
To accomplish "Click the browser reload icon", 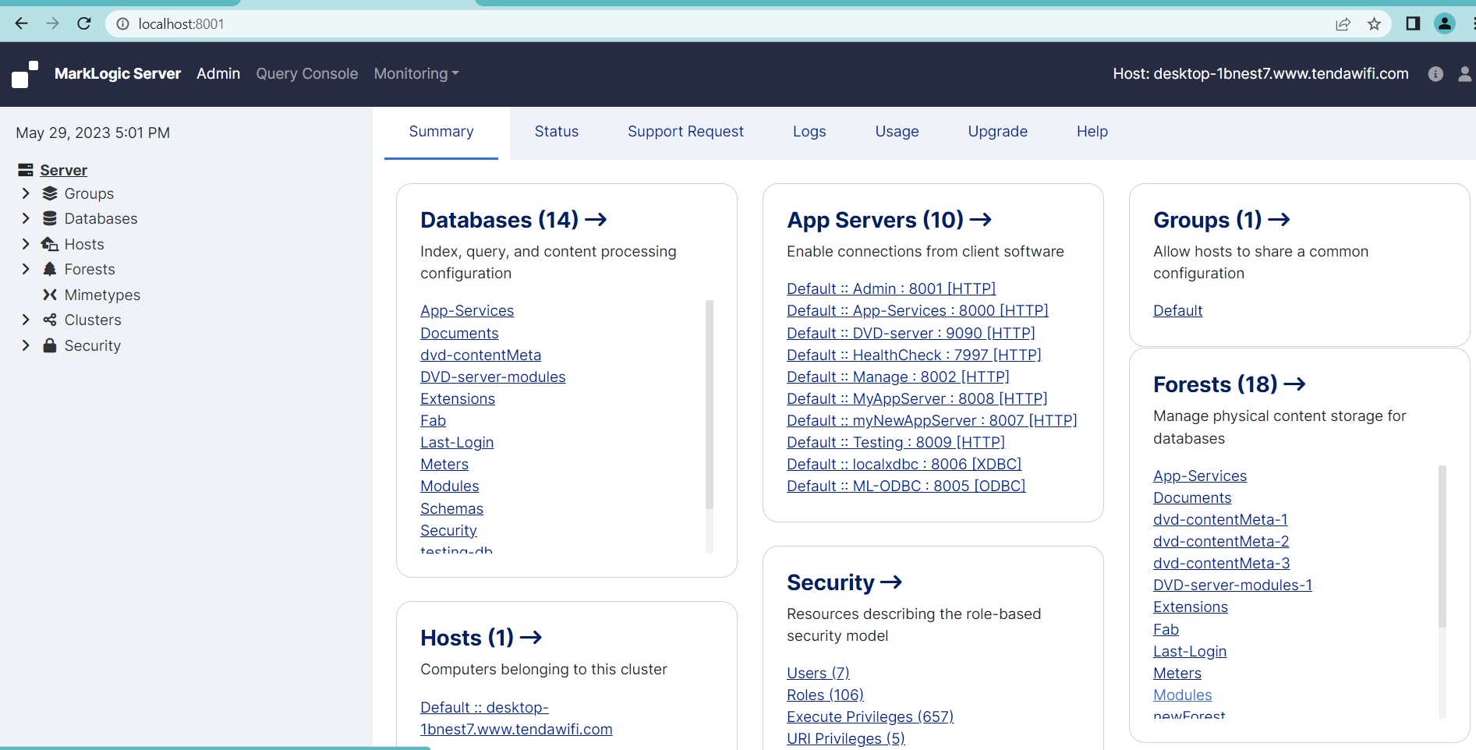I will [x=84, y=23].
